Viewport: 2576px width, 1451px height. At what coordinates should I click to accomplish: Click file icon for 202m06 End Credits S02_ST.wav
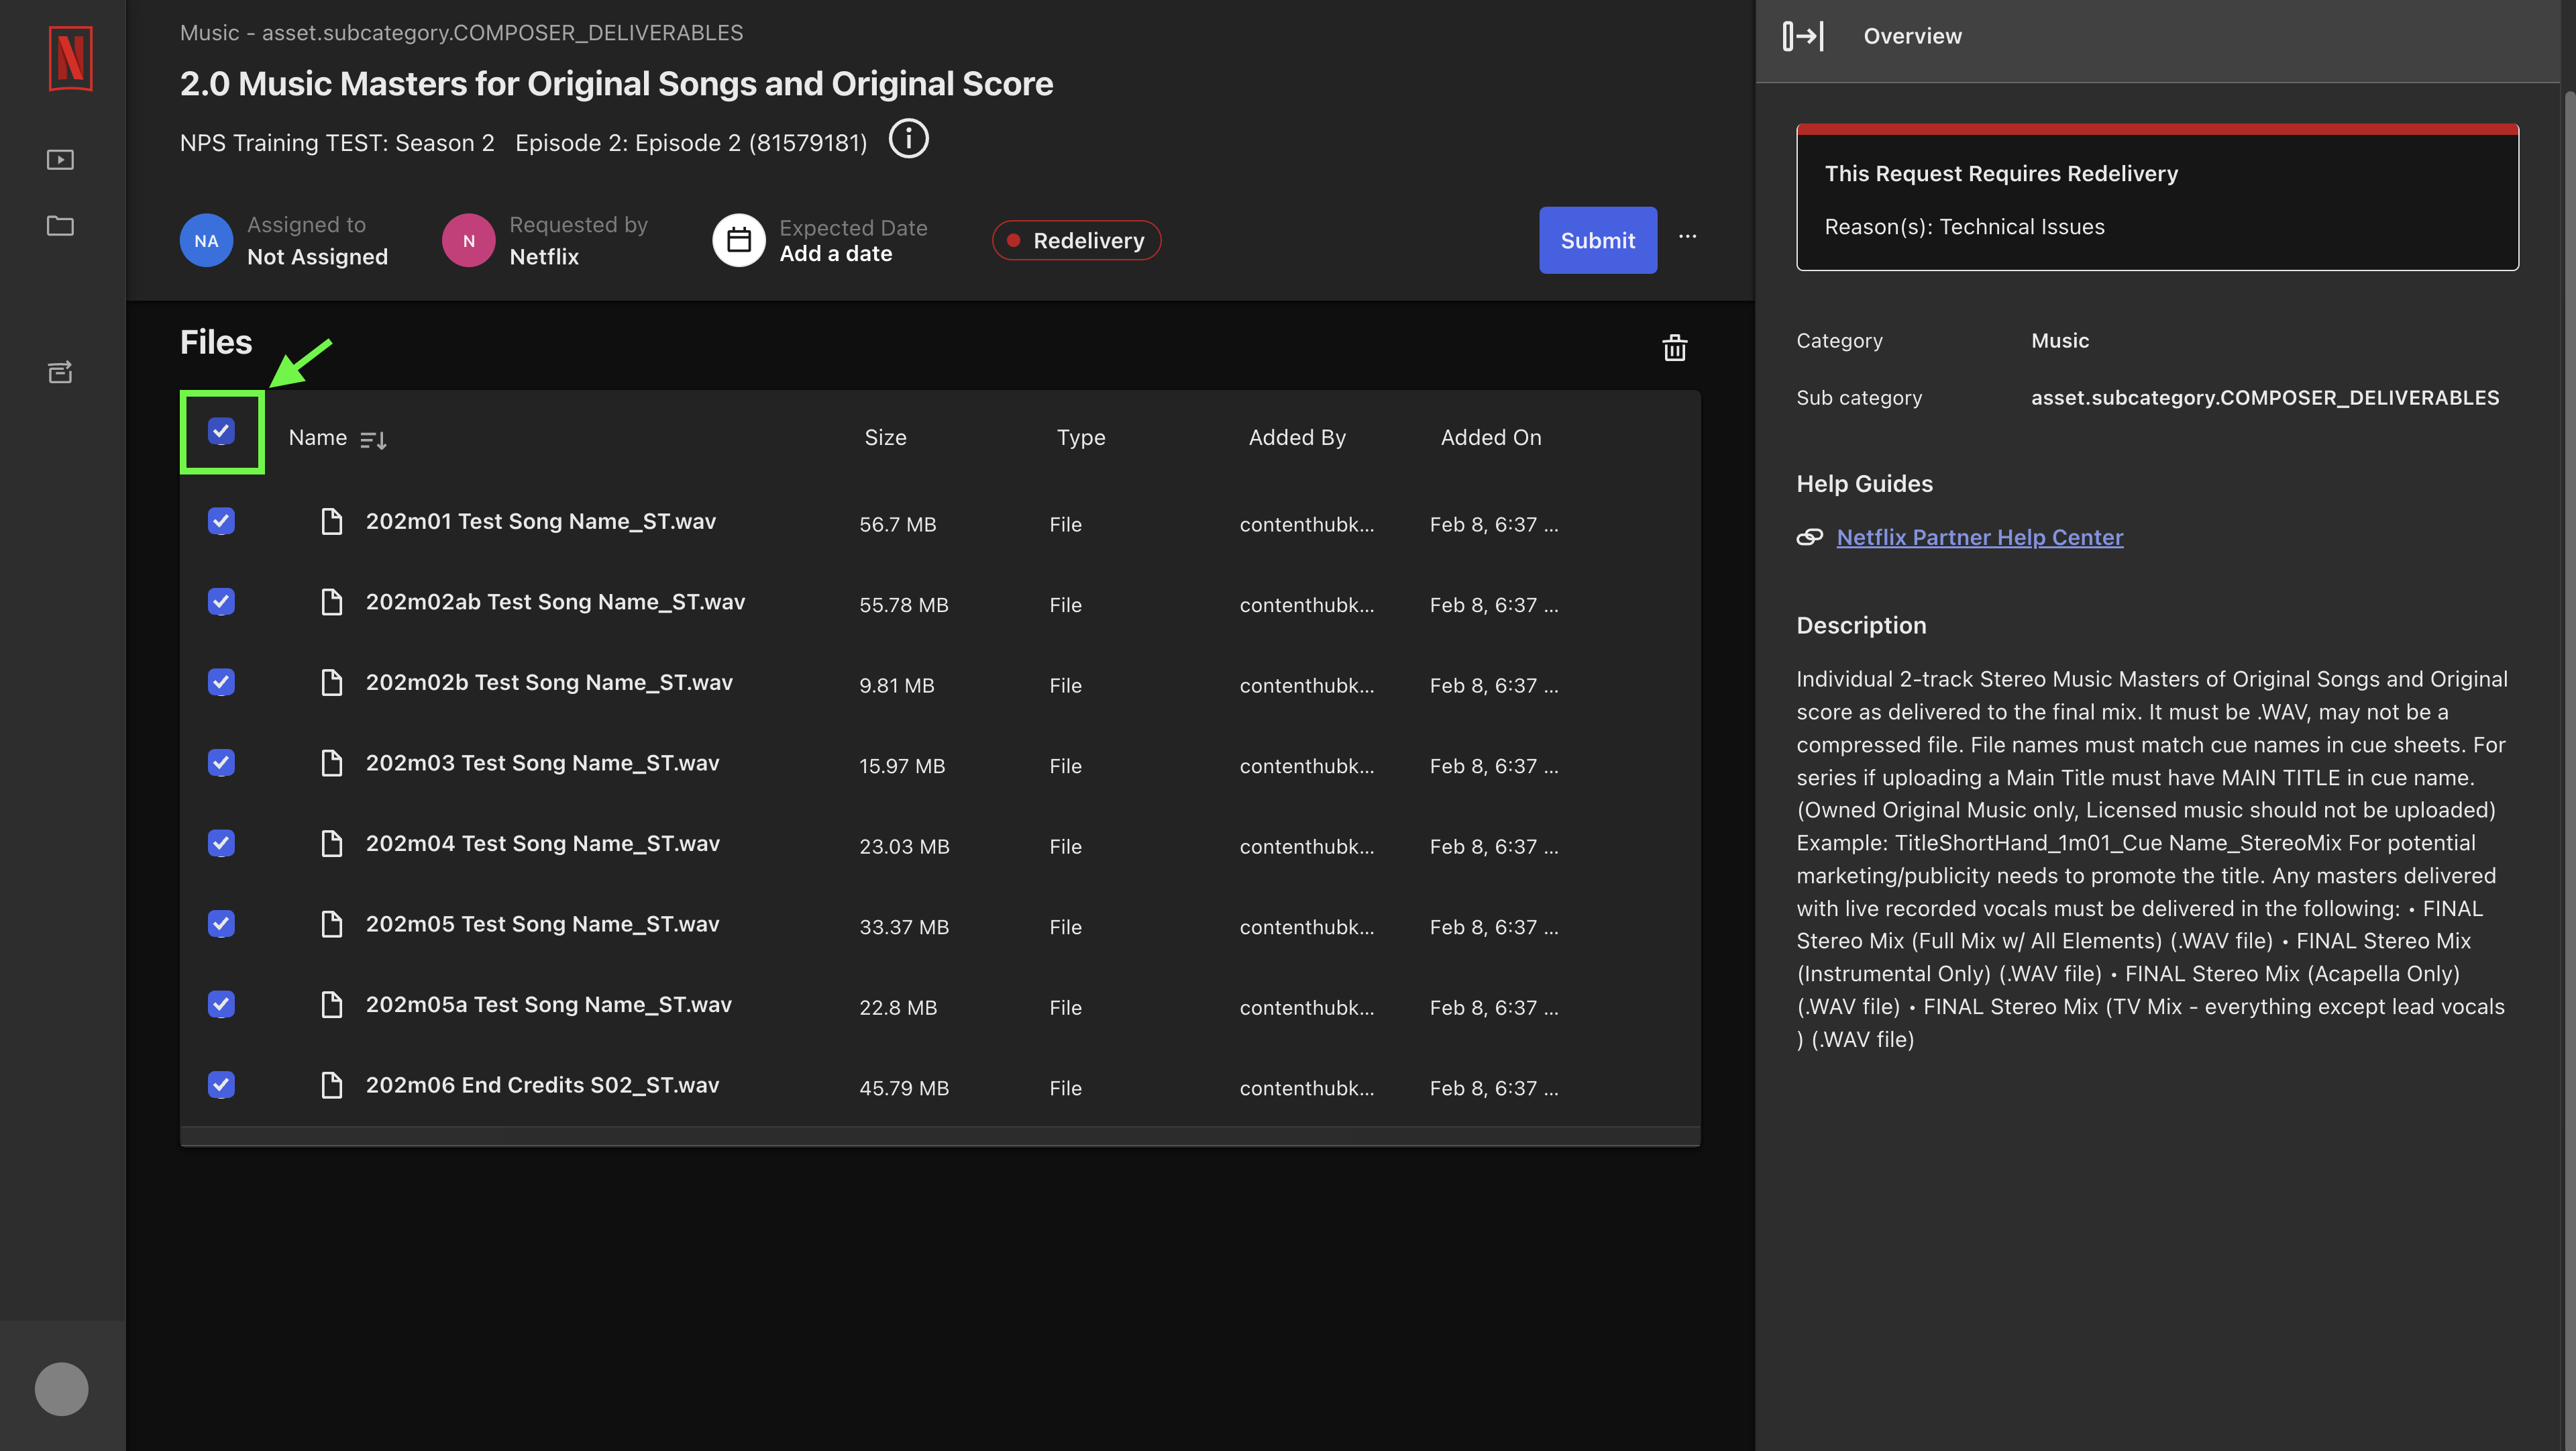coord(331,1085)
